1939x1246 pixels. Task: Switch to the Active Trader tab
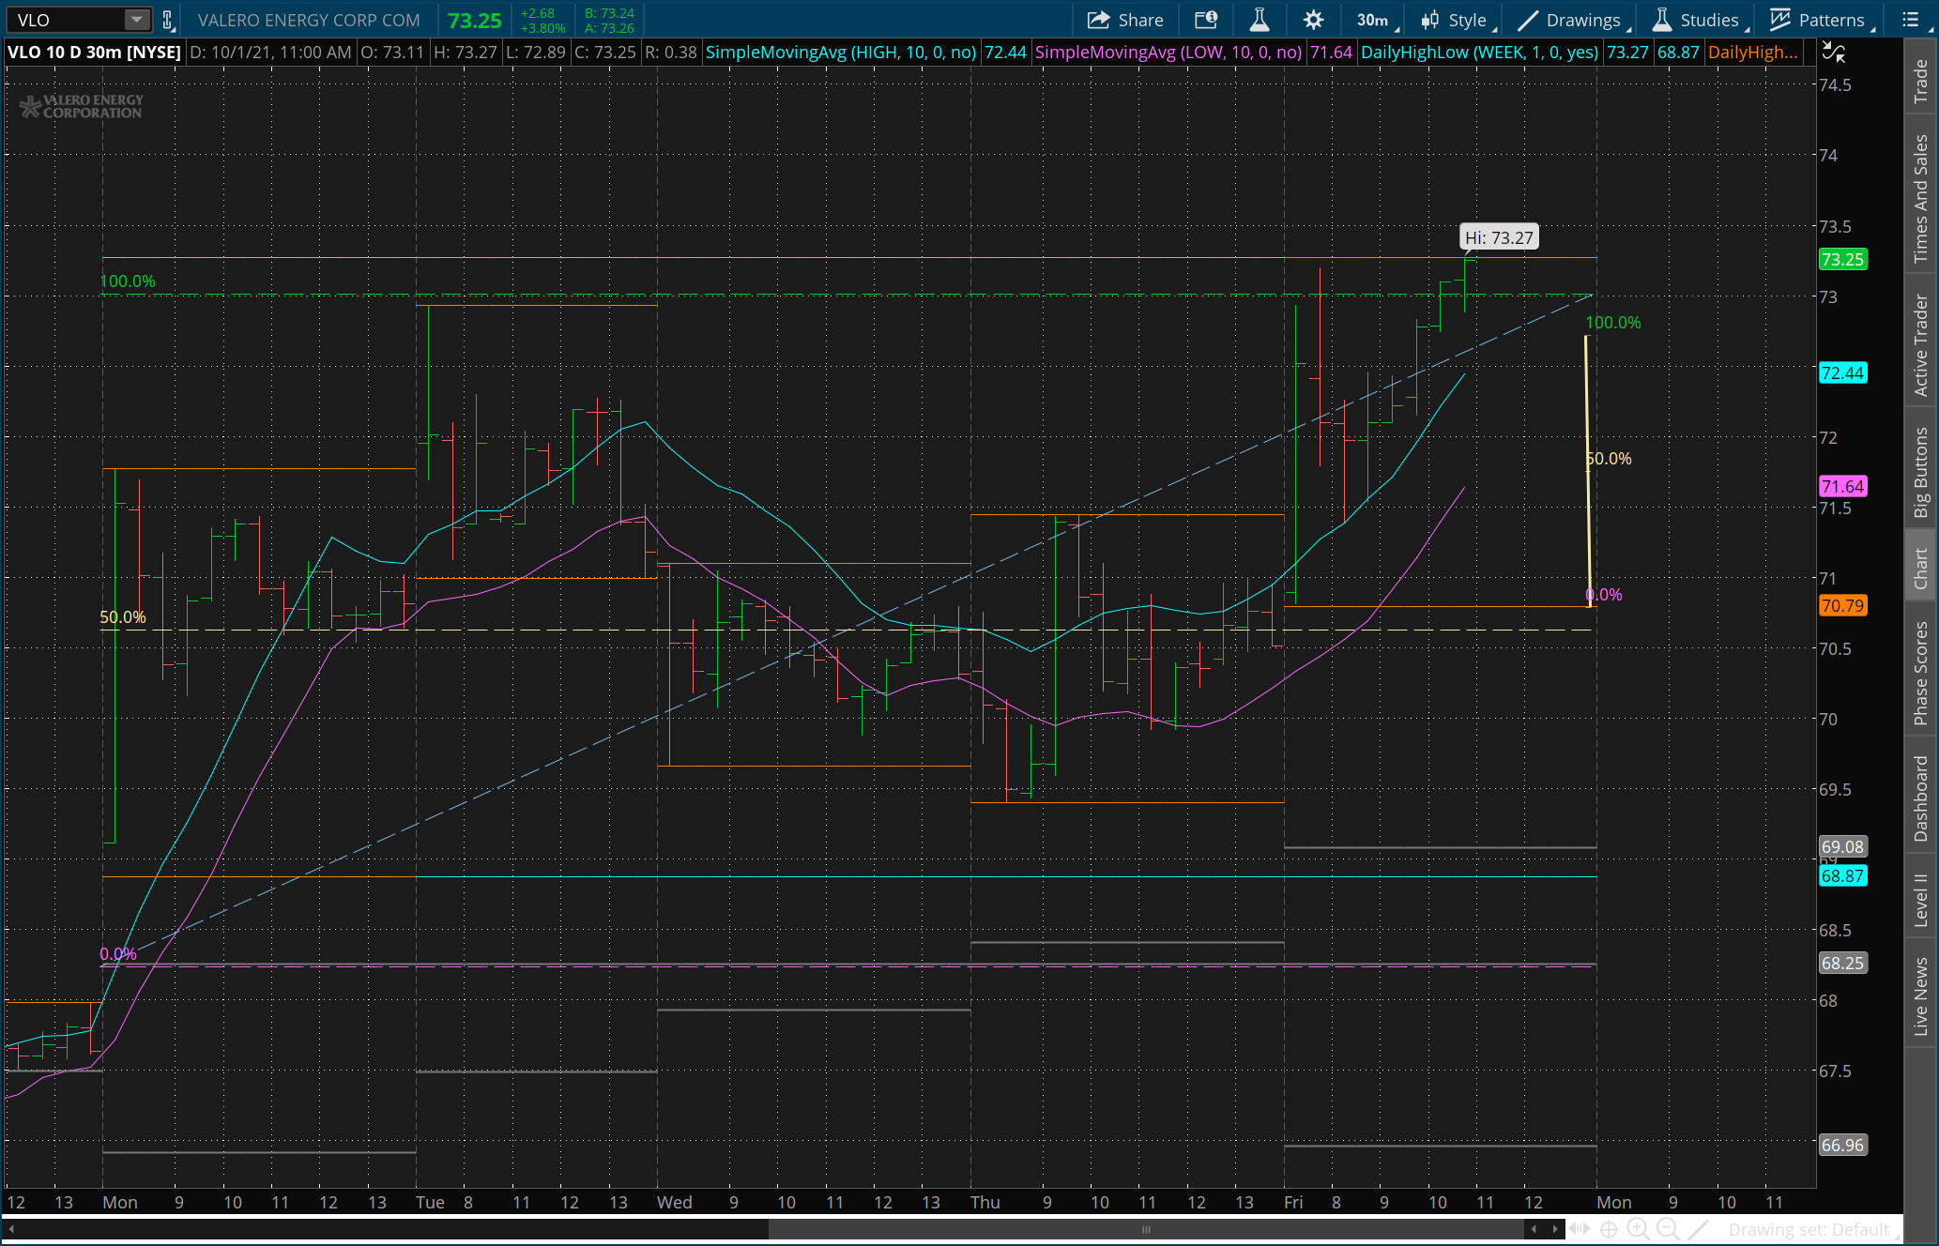pyautogui.click(x=1921, y=345)
